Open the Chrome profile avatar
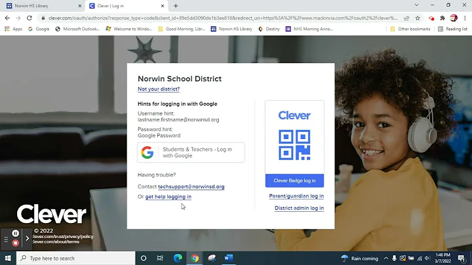This screenshot has width=472, height=265. tap(454, 18)
